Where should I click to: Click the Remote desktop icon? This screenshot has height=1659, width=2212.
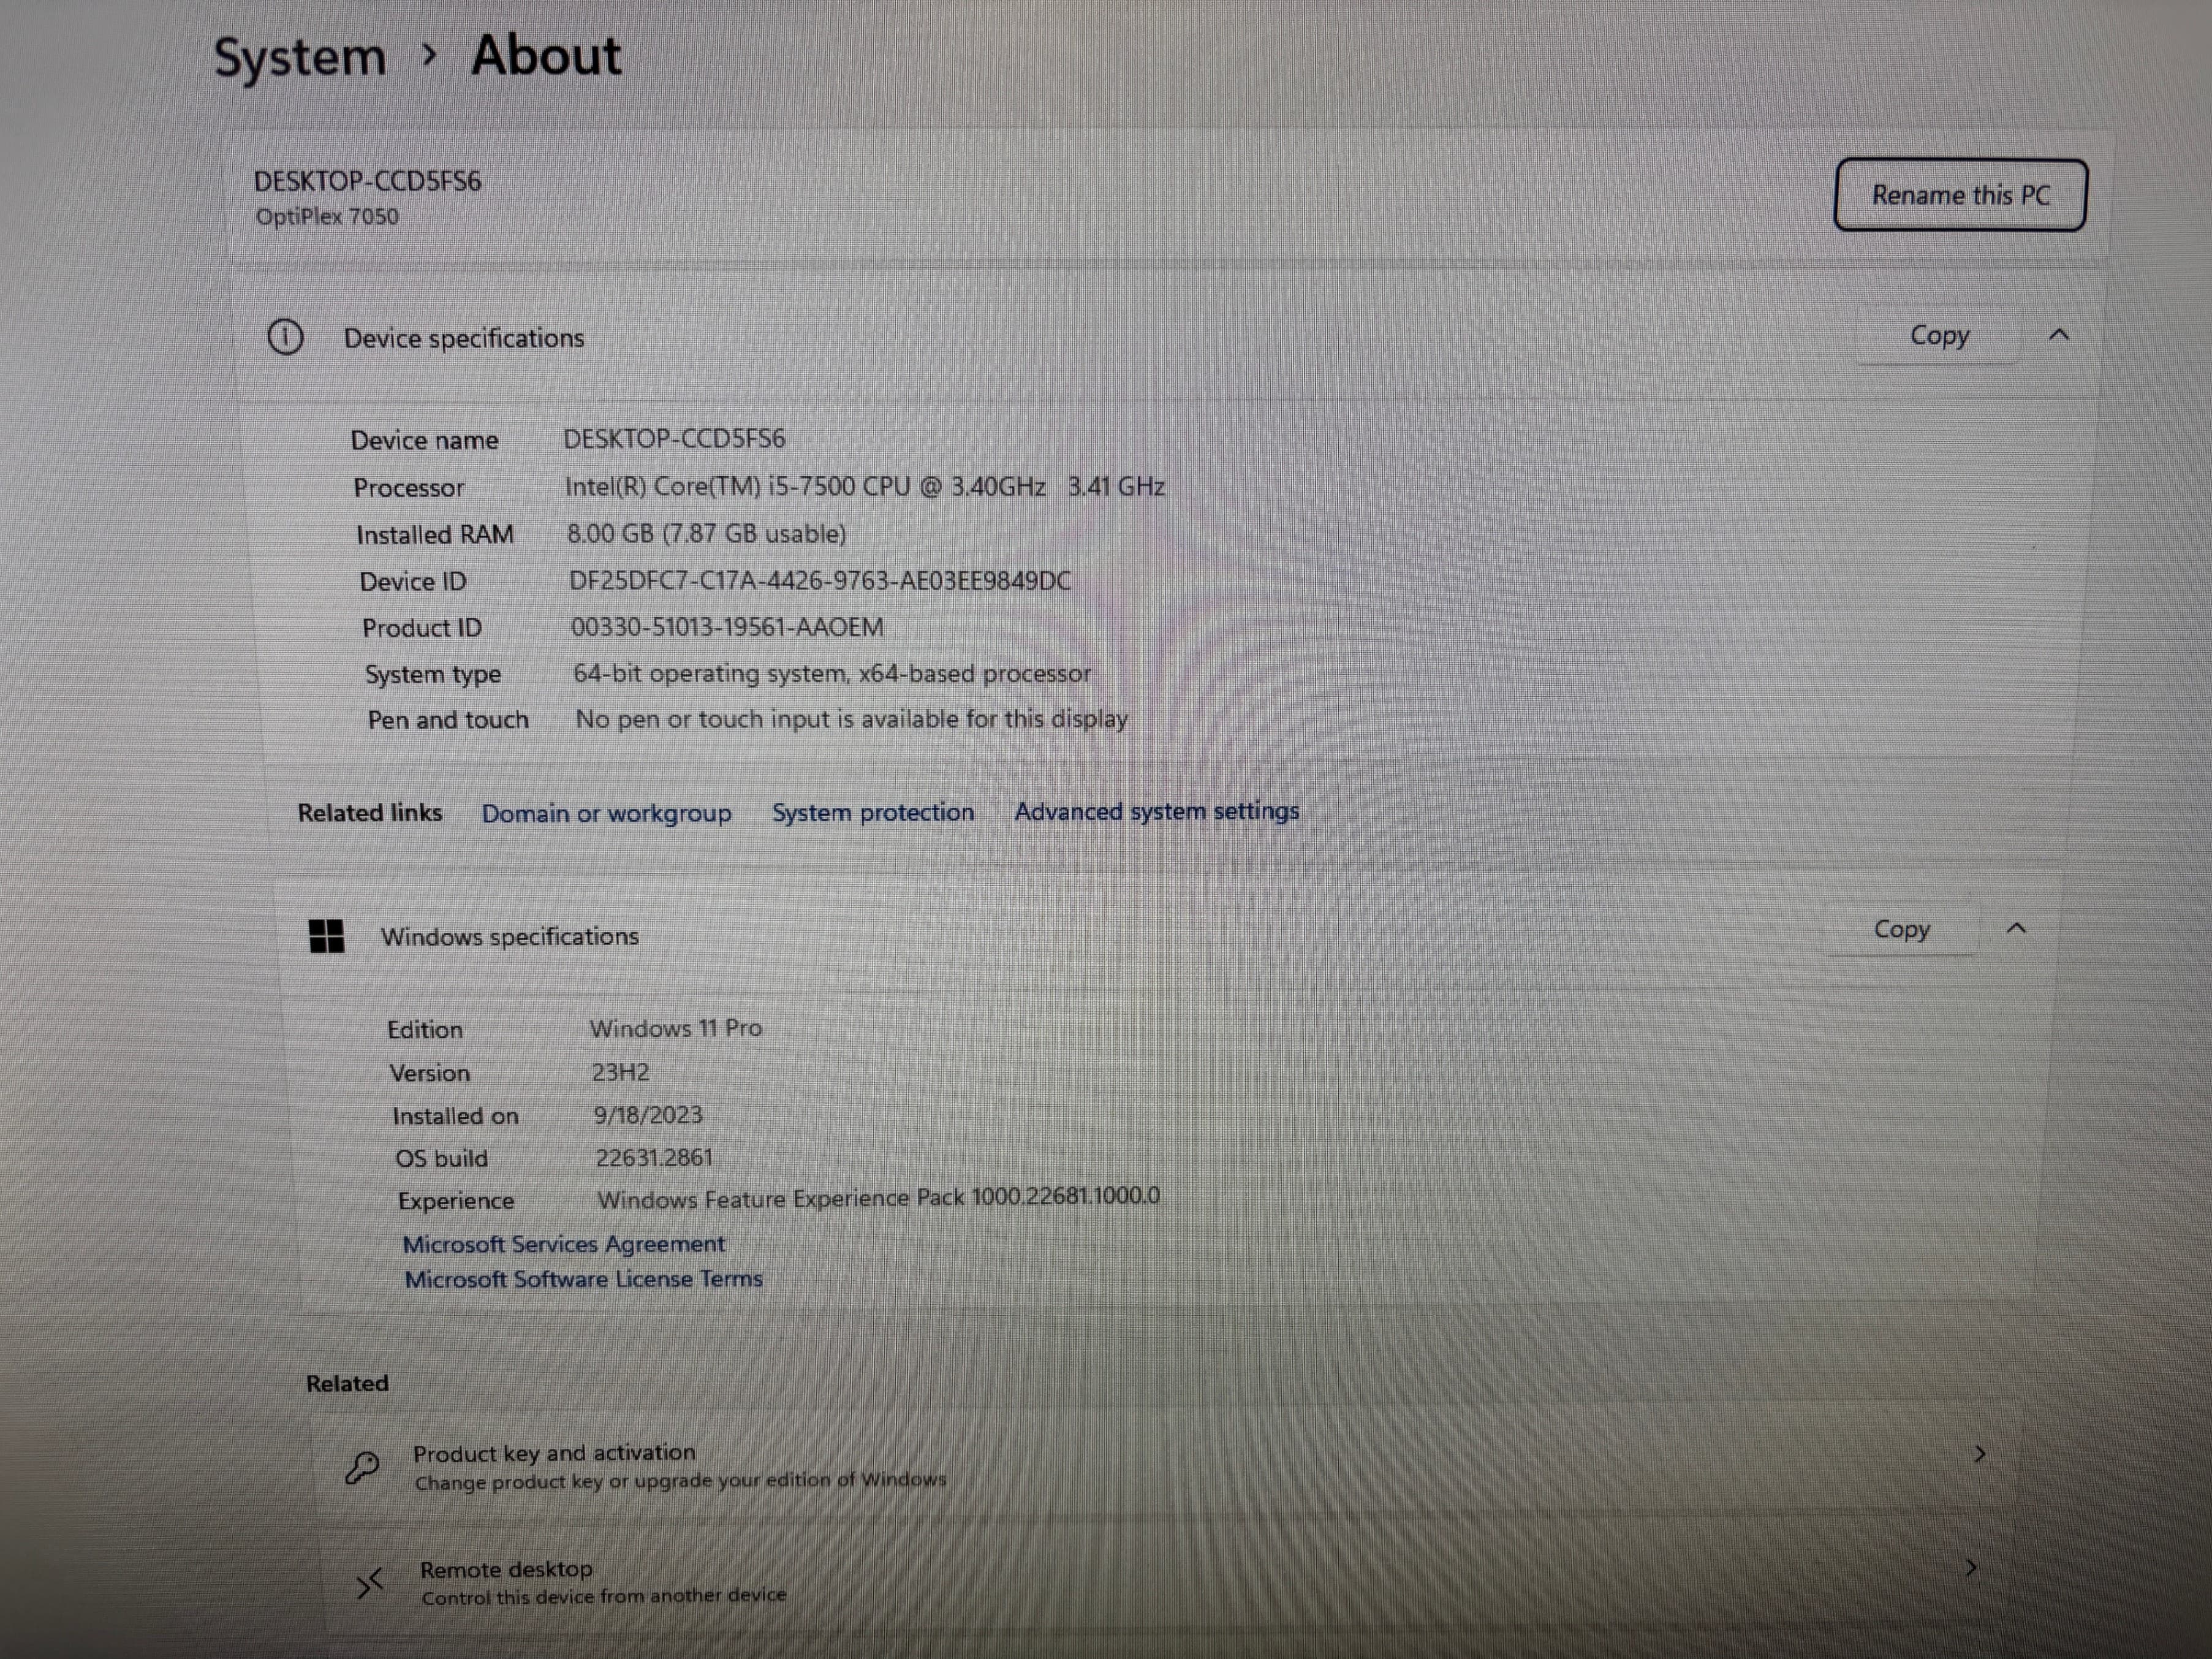click(370, 1583)
